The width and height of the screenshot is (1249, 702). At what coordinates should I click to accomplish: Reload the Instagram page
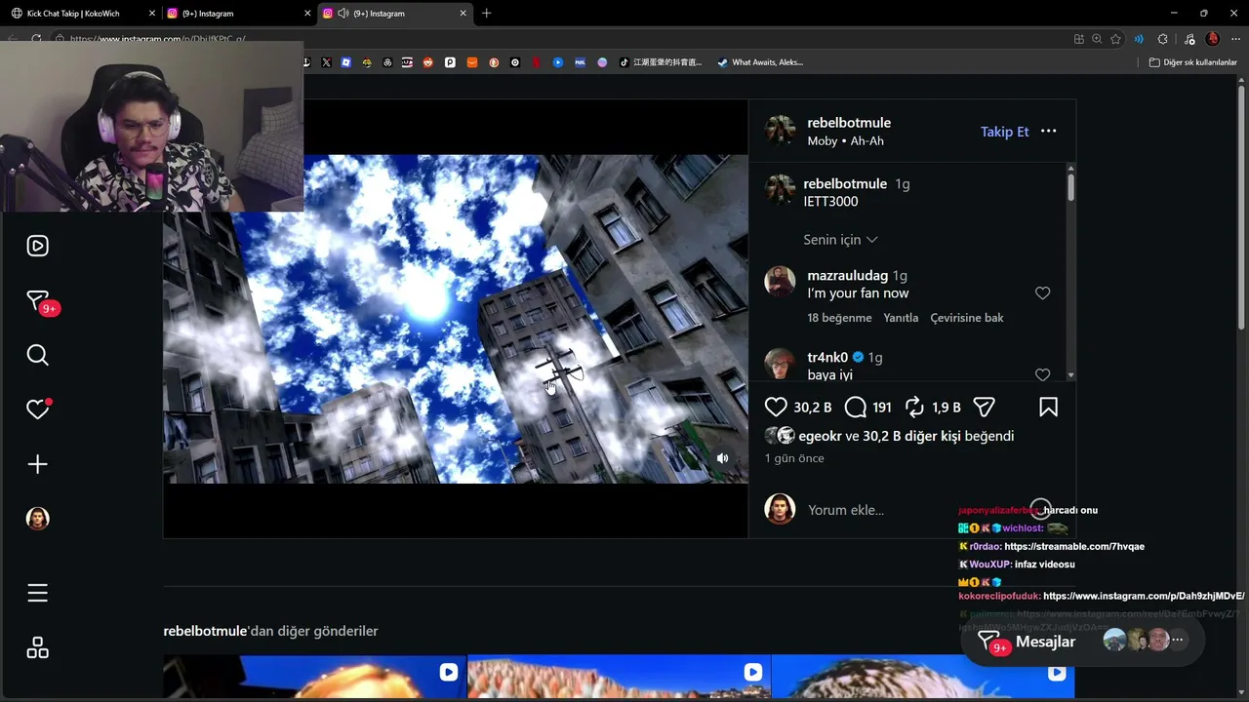[36, 39]
